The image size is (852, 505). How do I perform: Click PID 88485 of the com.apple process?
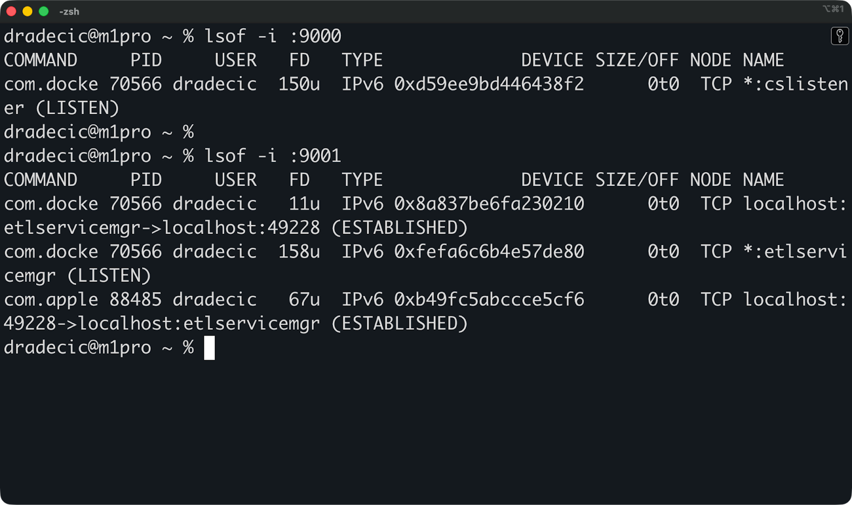(135, 299)
